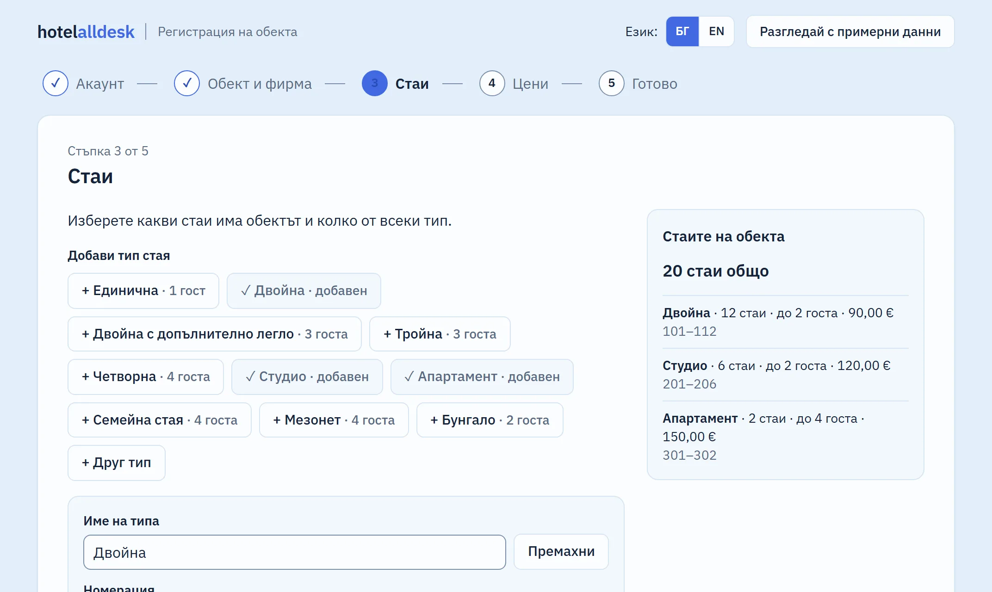Screen dimensions: 992x592
Task: Select step 5 circle for Готово
Action: (x=612, y=83)
